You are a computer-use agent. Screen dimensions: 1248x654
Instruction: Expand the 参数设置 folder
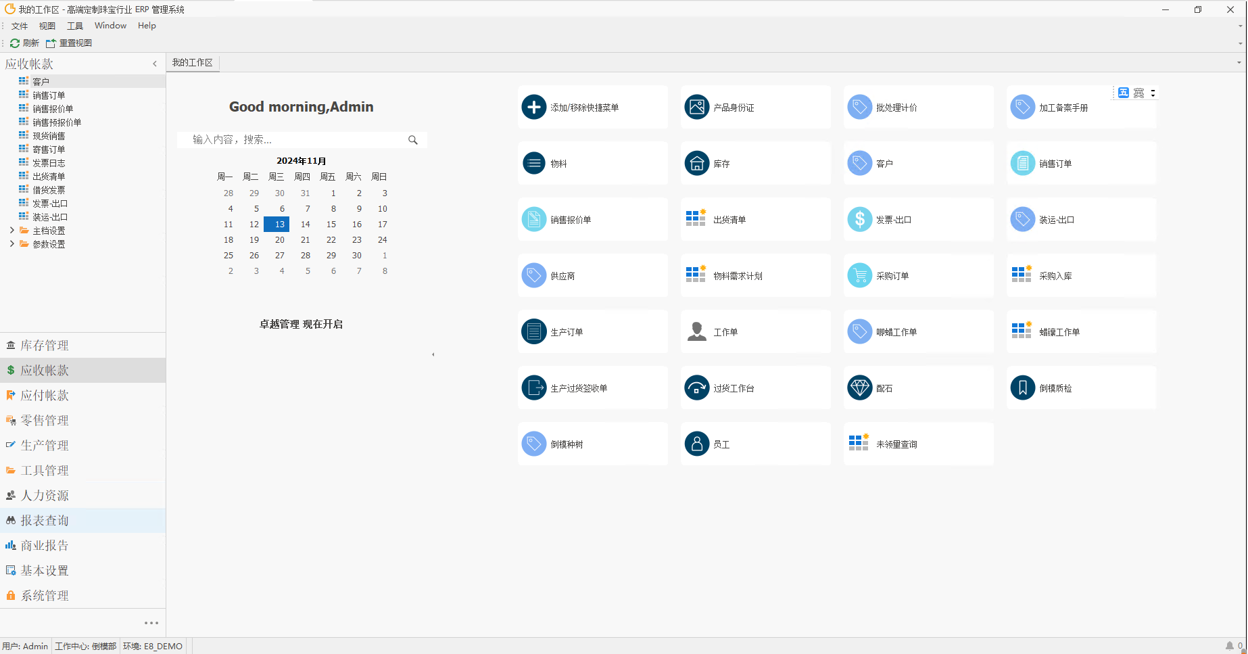coord(11,244)
